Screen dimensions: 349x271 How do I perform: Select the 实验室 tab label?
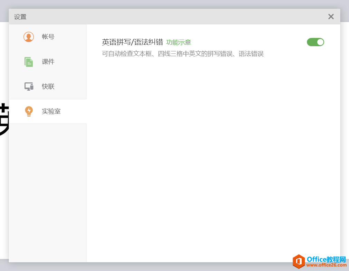point(51,111)
